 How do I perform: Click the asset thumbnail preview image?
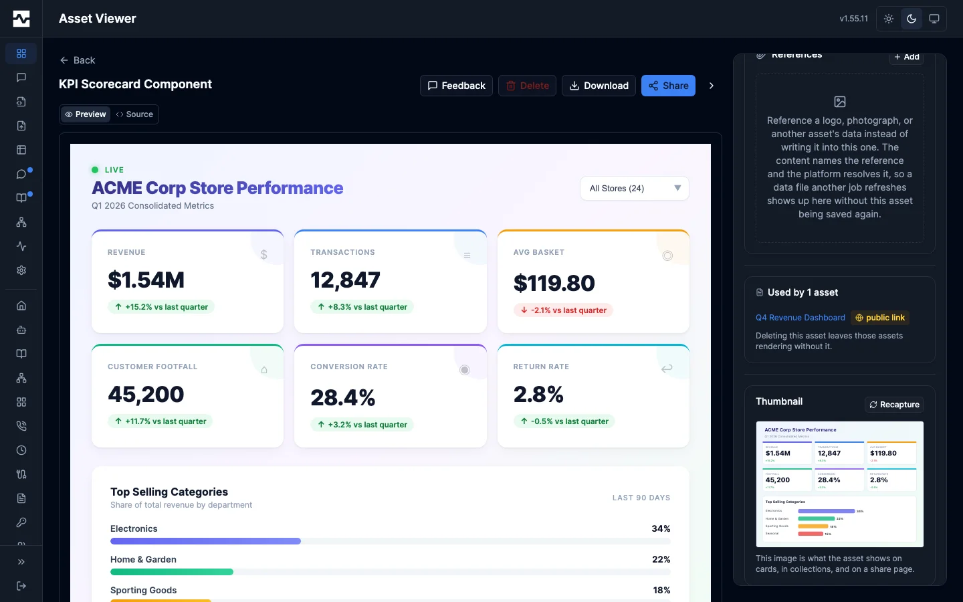(840, 484)
